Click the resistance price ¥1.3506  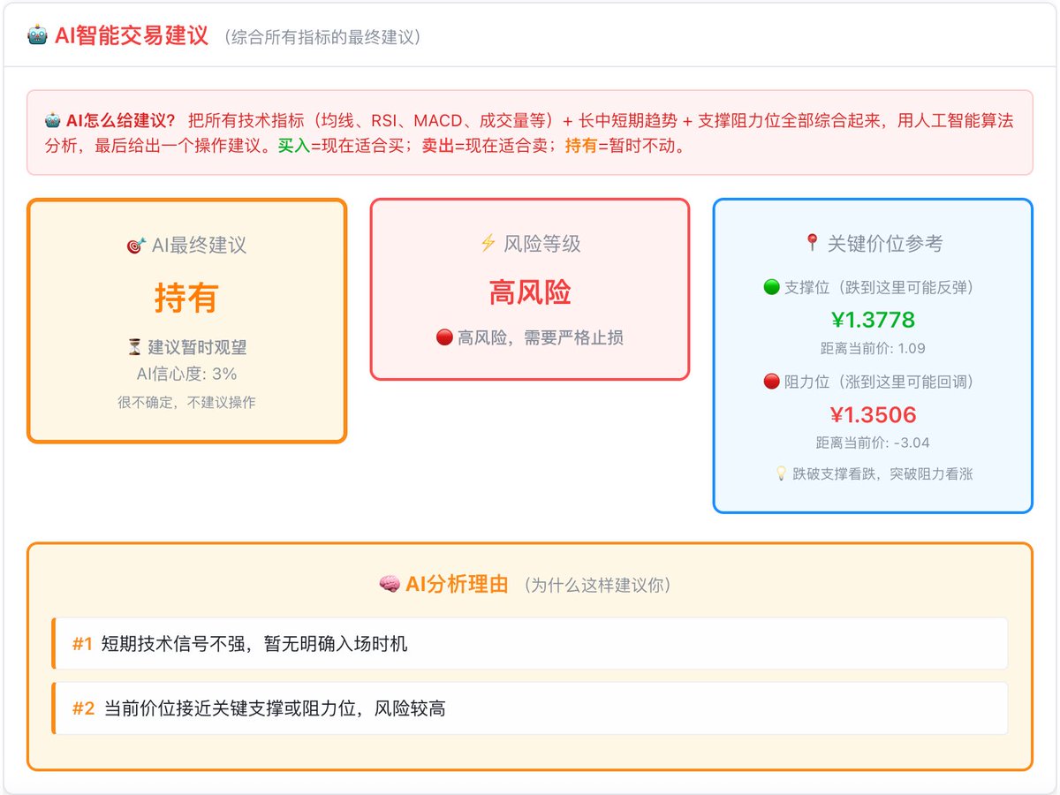pyautogui.click(x=873, y=414)
